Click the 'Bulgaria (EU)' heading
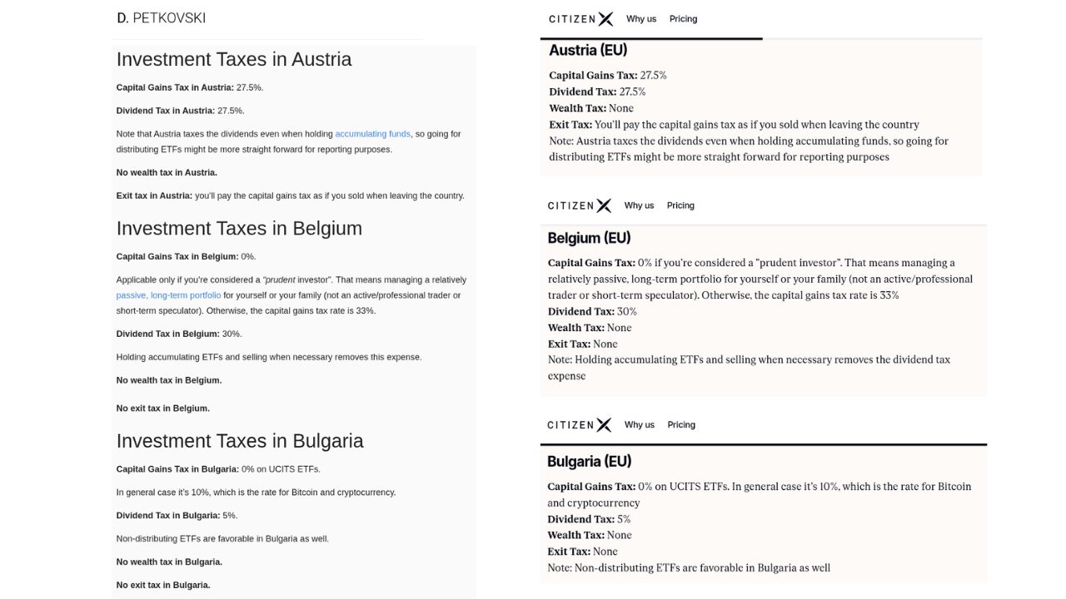Image resolution: width=1066 pixels, height=599 pixels. pyautogui.click(x=589, y=462)
